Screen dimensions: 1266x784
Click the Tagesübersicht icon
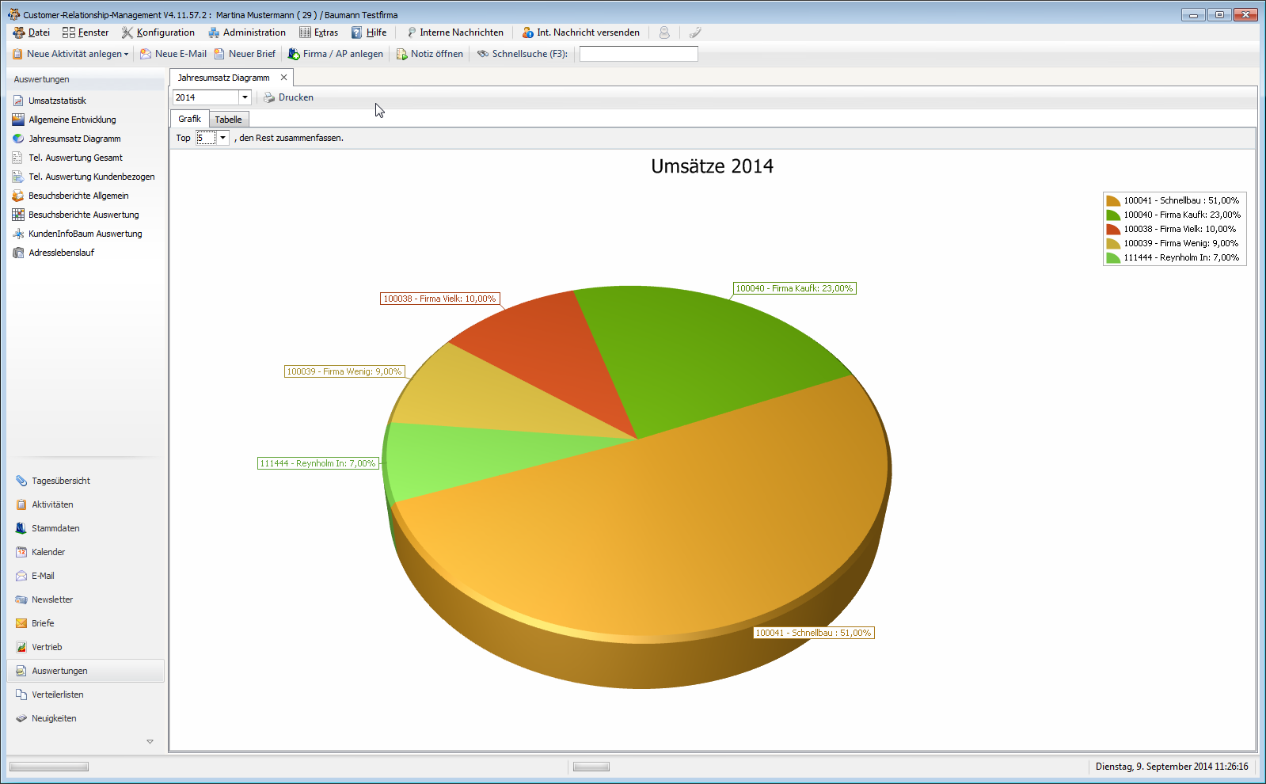(x=21, y=481)
